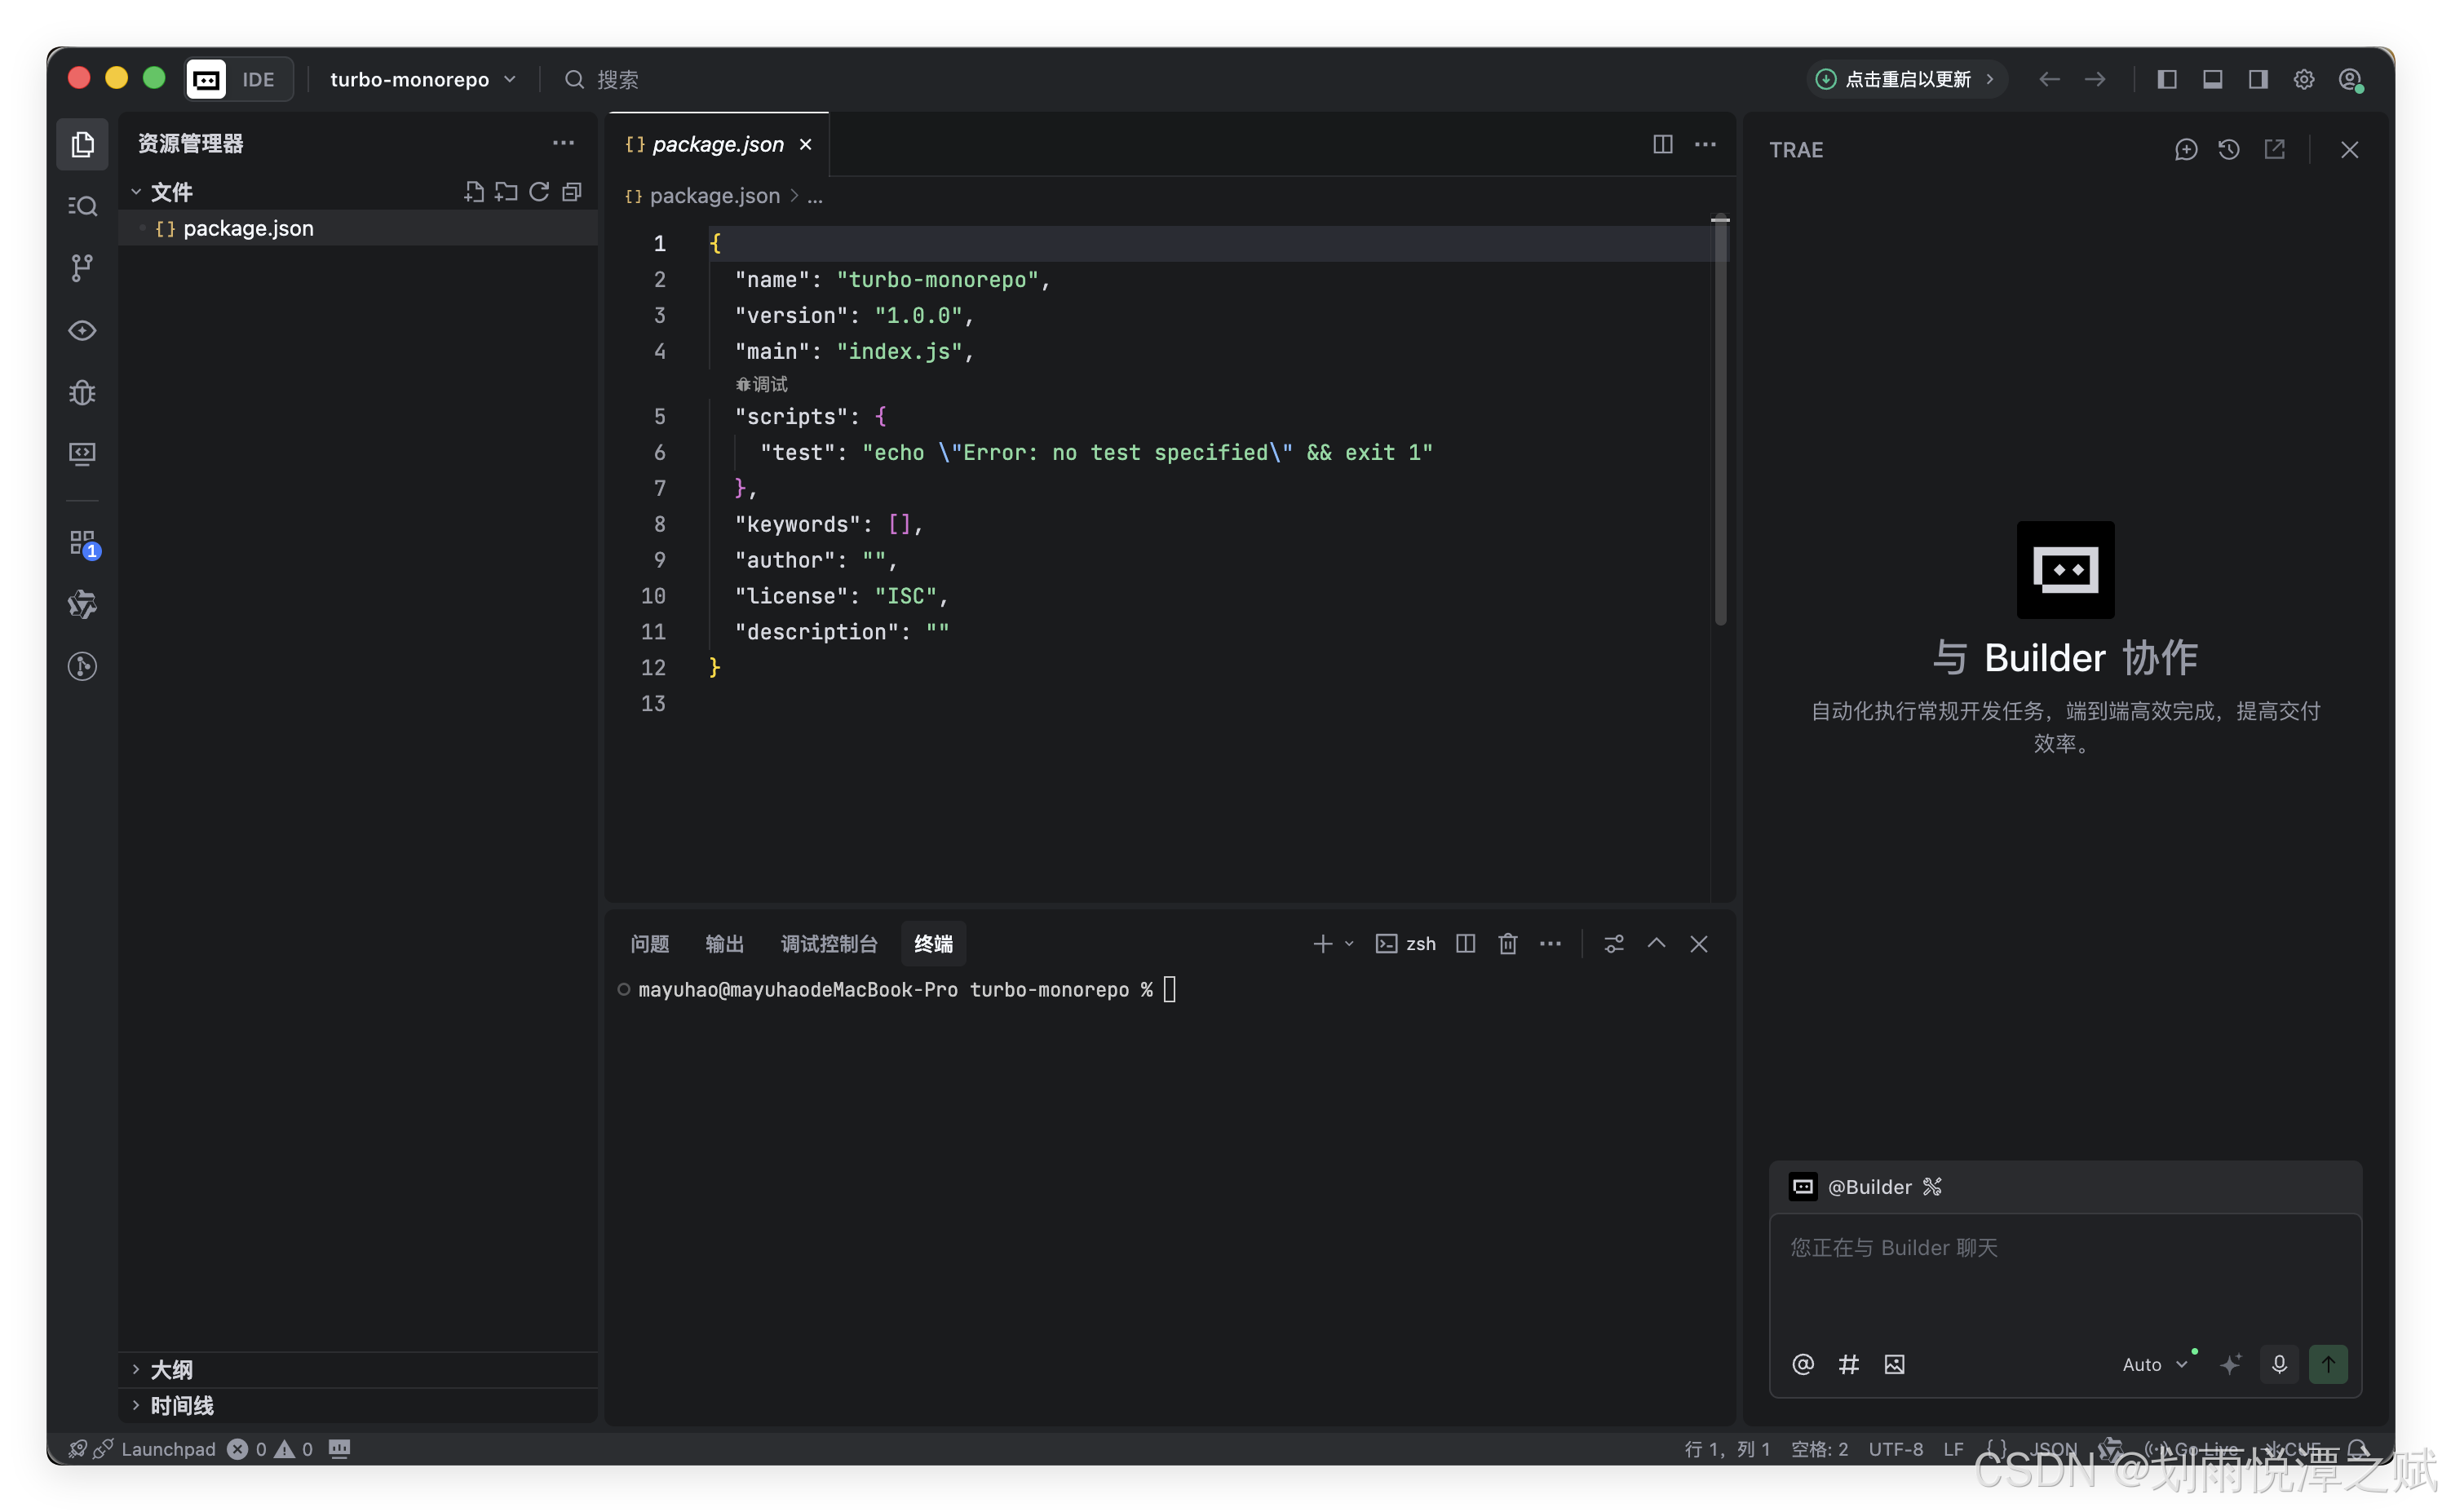The width and height of the screenshot is (2442, 1512).
Task: Open chat history icon in TRAE panel
Action: (x=2229, y=150)
